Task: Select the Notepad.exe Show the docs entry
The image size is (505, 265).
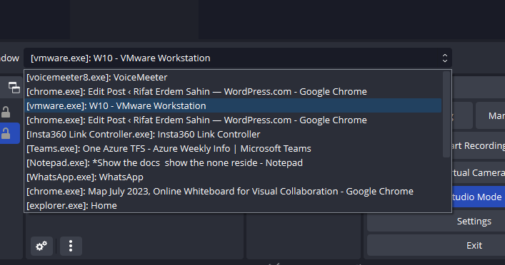Action: point(233,163)
